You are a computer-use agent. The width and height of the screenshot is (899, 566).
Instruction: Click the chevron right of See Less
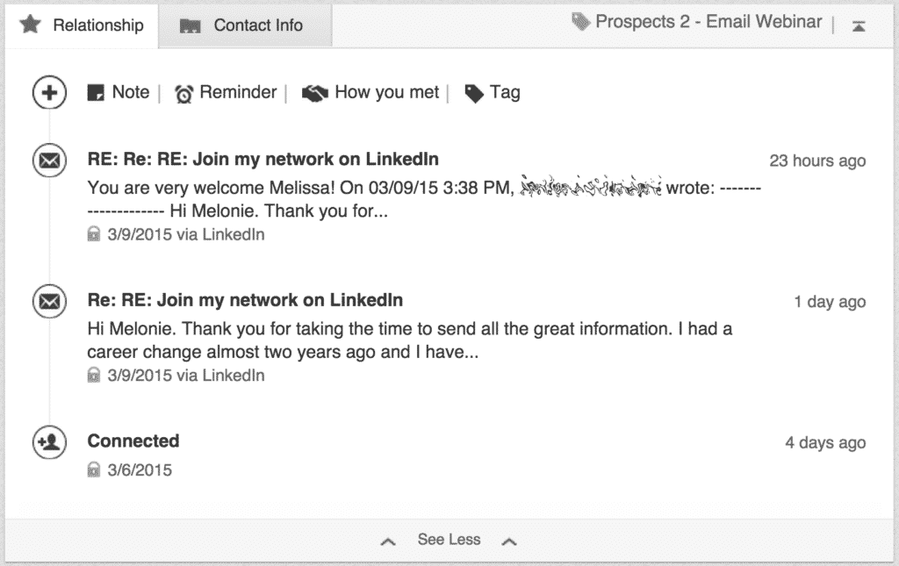coord(508,541)
